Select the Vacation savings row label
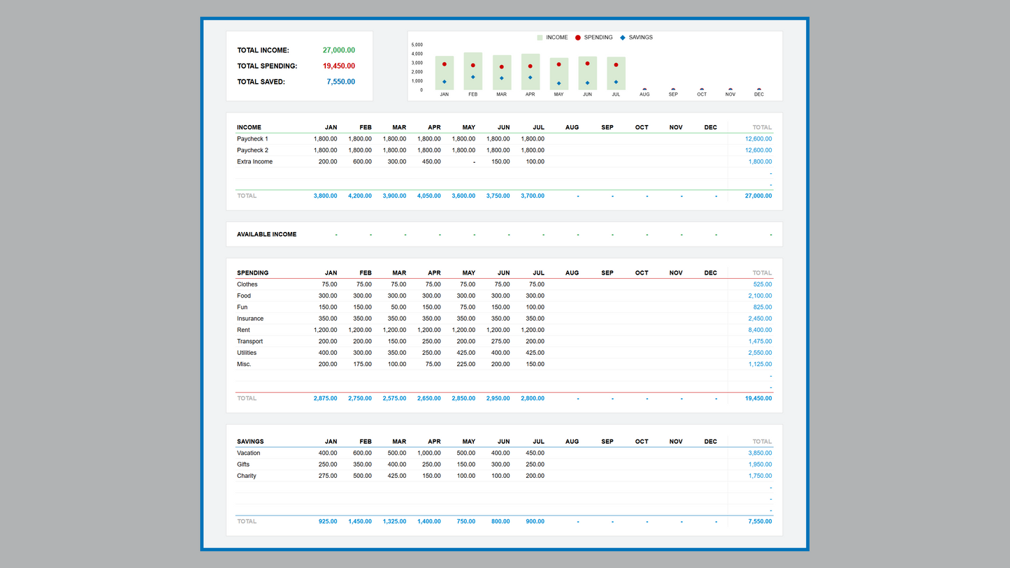Image resolution: width=1010 pixels, height=568 pixels. [249, 453]
